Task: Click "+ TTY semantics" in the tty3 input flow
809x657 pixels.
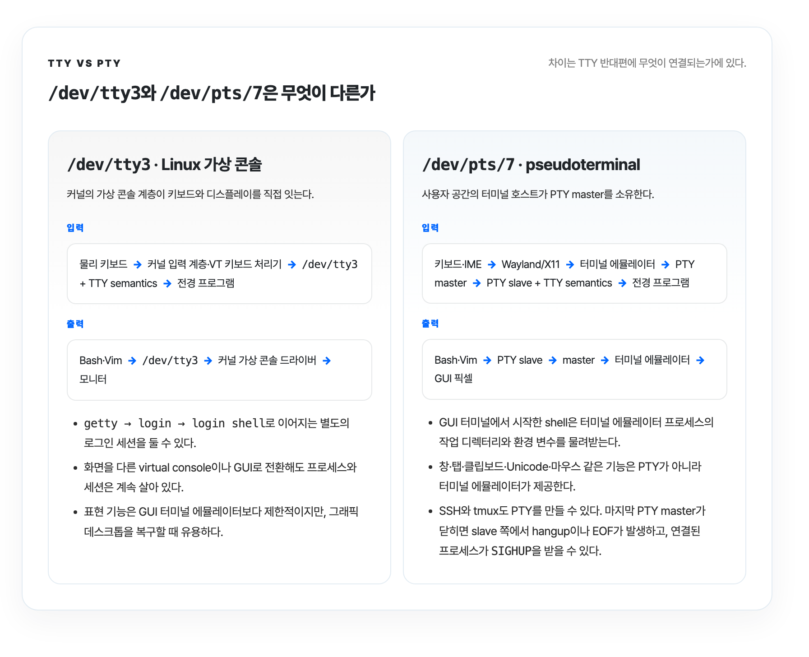Action: pyautogui.click(x=118, y=283)
